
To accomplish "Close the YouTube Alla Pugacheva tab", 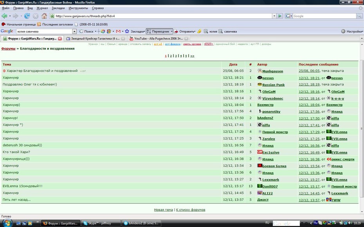I will pyautogui.click(x=186, y=38).
